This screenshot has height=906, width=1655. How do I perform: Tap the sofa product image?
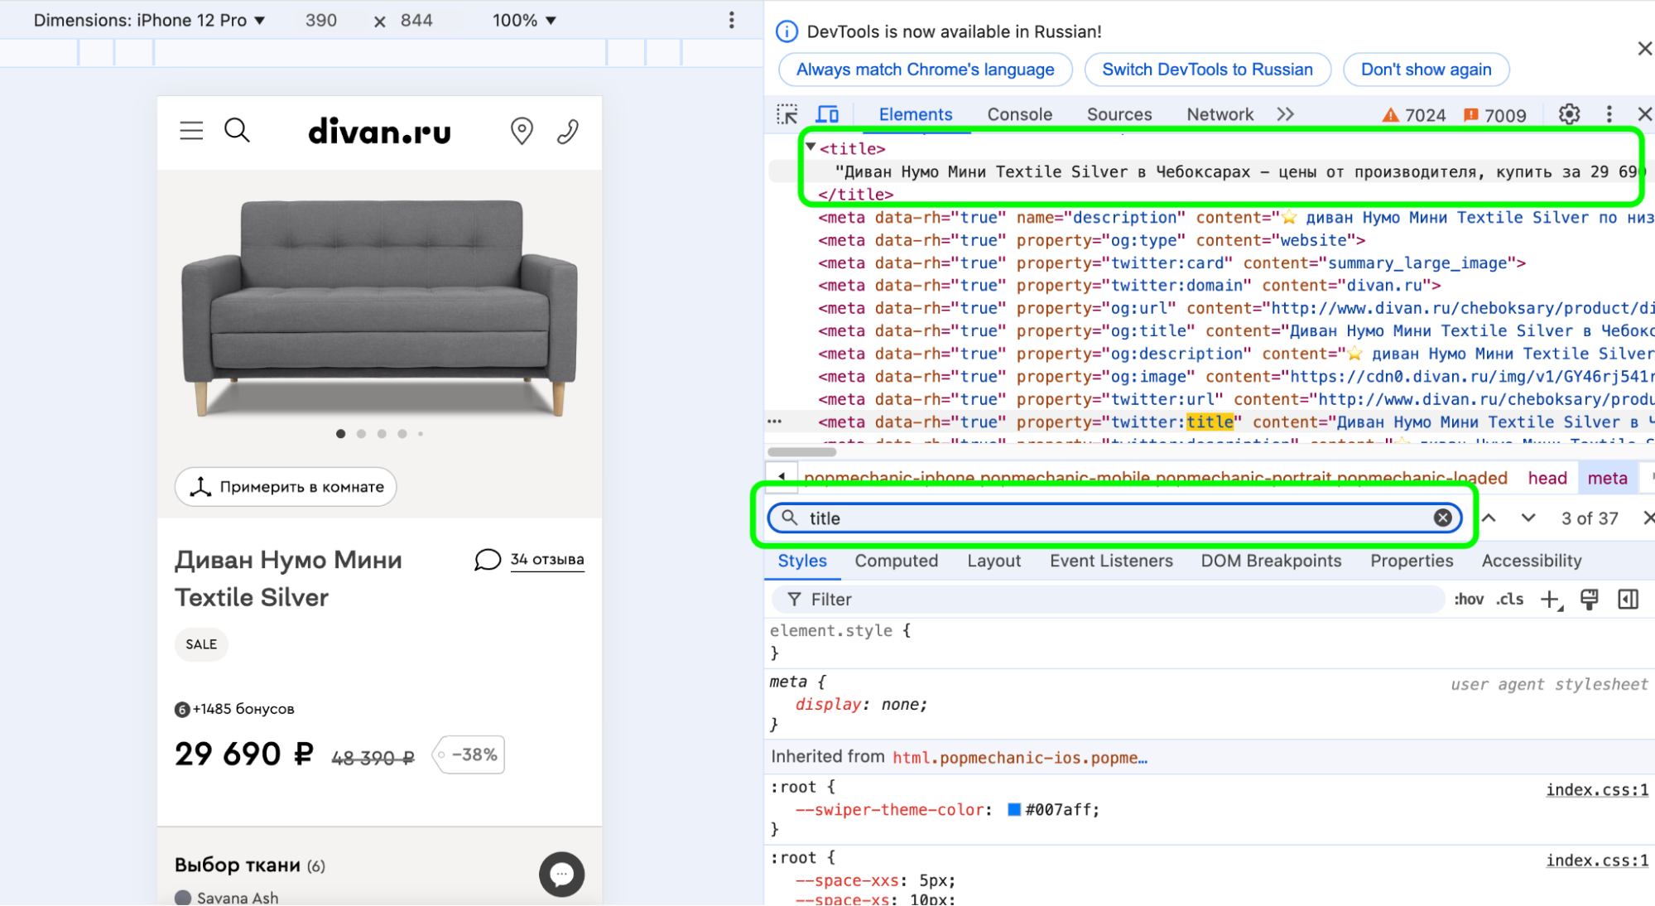[379, 306]
